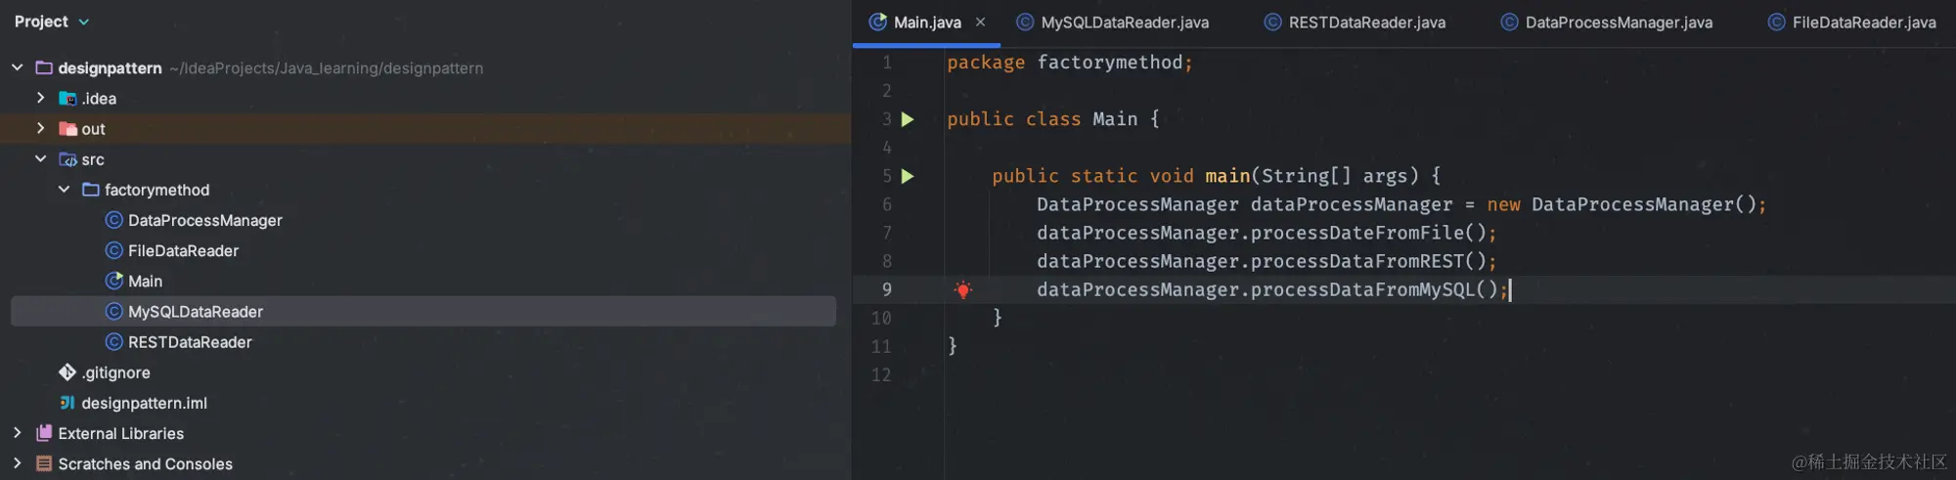Expand the out folder chevron
1956x480 pixels.
(40, 128)
